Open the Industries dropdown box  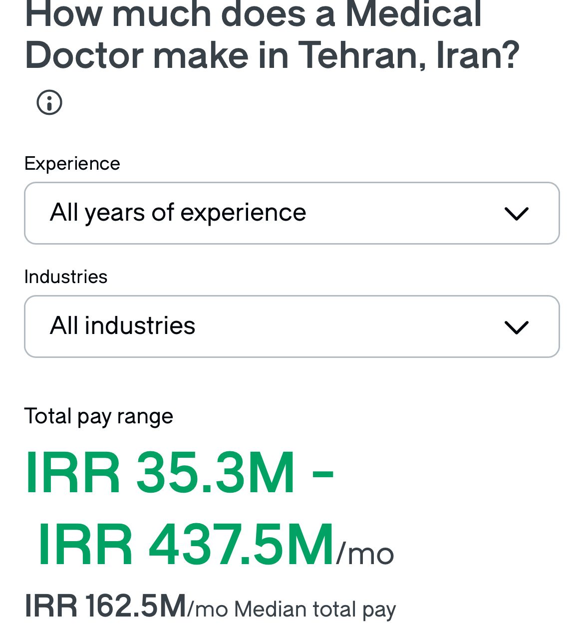click(x=292, y=326)
